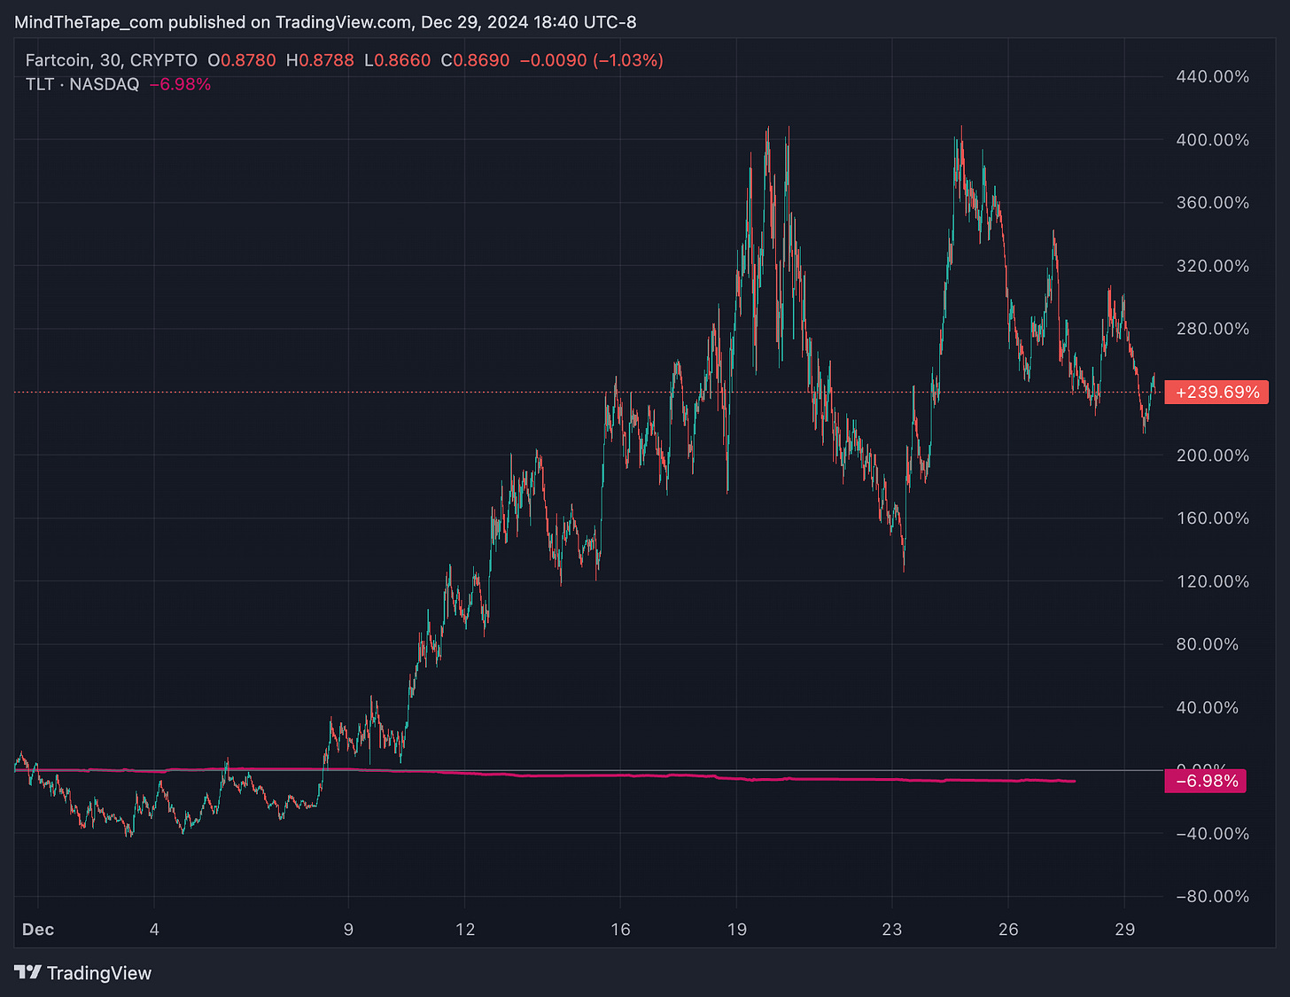Click the open value O0.8780
1290x997 pixels.
coord(242,60)
